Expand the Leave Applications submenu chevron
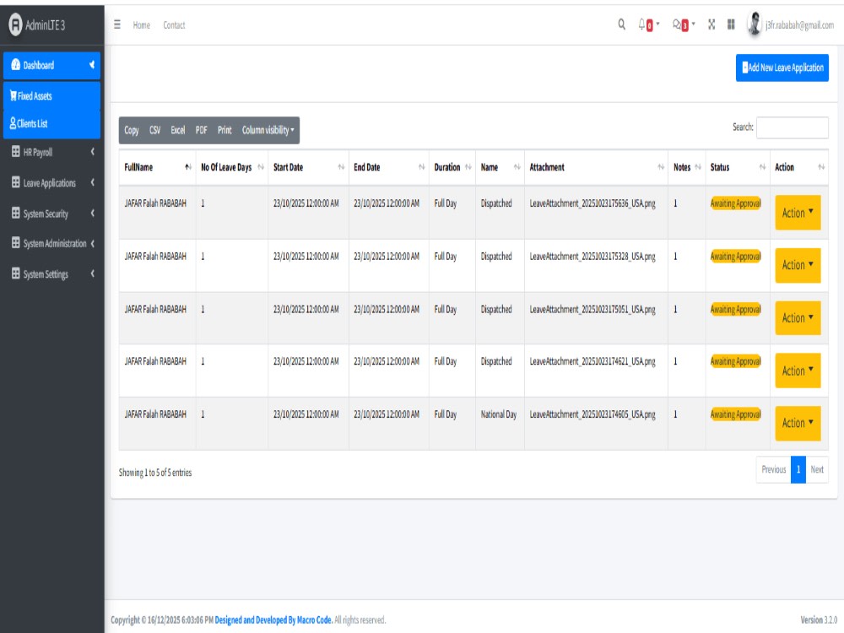Screen dimensions: 844x633 [x=93, y=182]
